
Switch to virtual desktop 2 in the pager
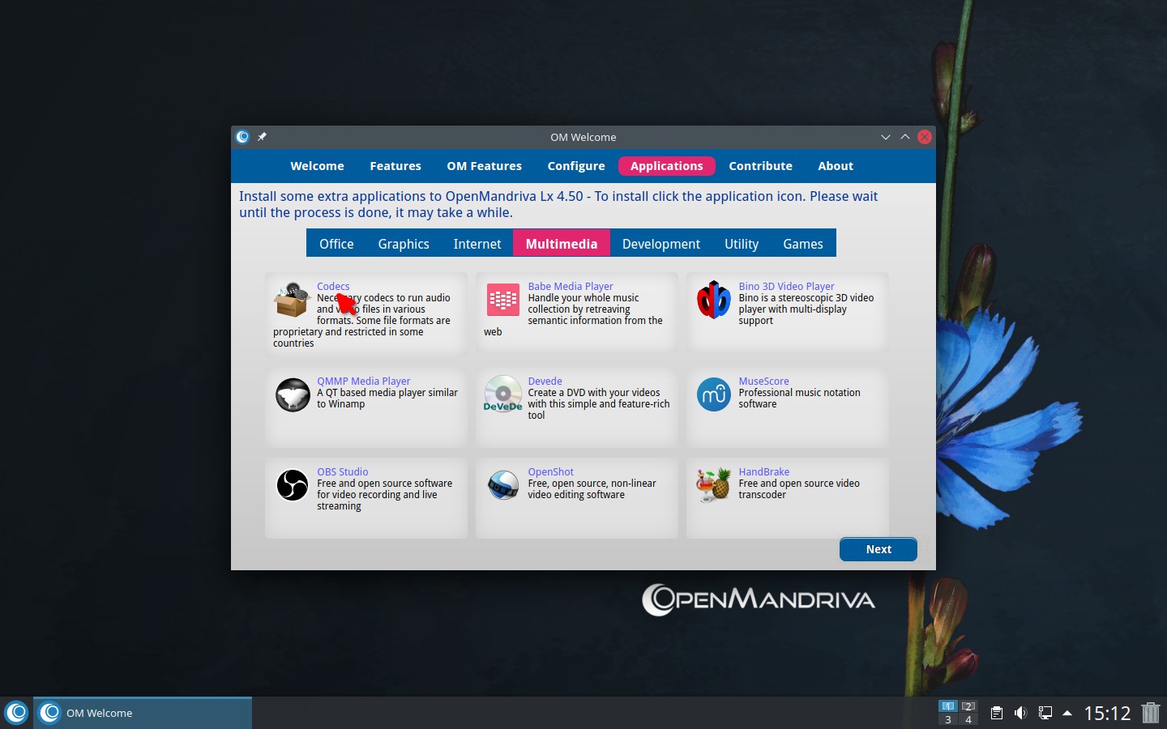tap(969, 706)
